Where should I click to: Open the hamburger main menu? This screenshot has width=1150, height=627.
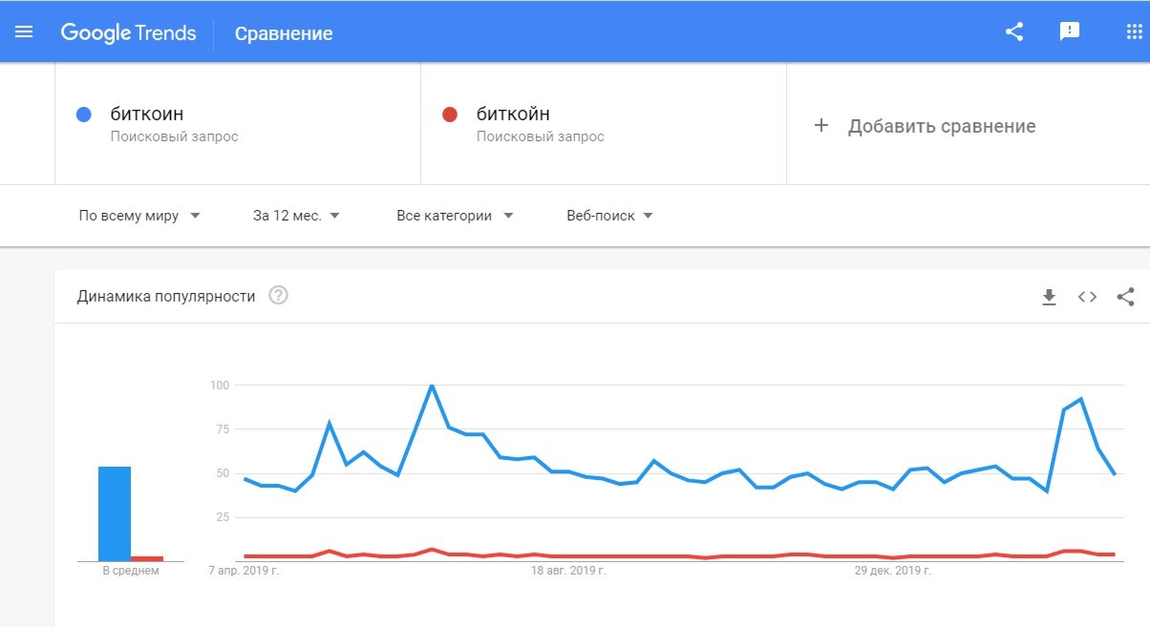[x=24, y=31]
